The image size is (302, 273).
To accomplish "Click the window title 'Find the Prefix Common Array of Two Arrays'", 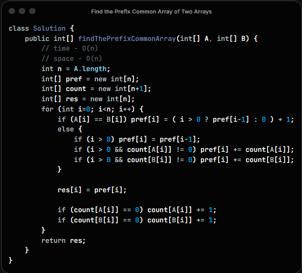I will [x=151, y=11].
